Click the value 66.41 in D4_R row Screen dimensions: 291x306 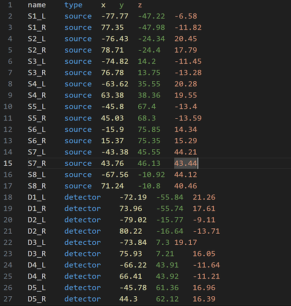tap(131, 277)
